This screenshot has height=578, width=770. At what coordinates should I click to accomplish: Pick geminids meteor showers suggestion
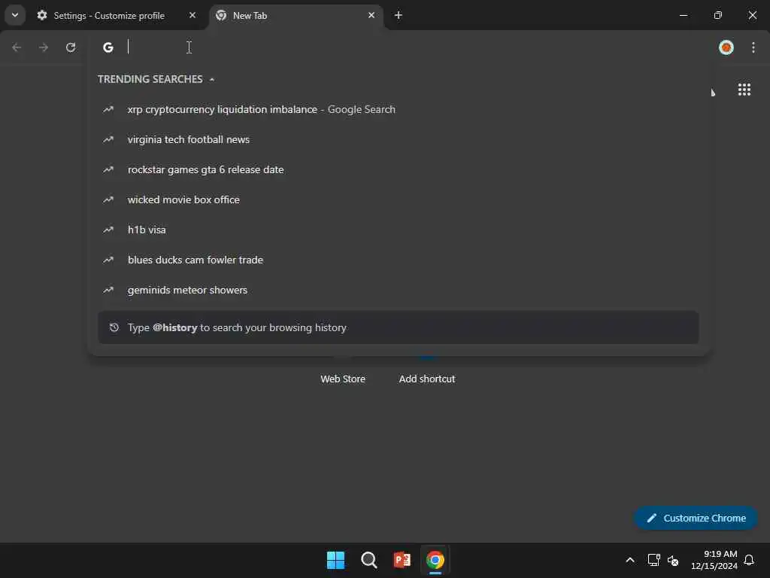(399, 290)
